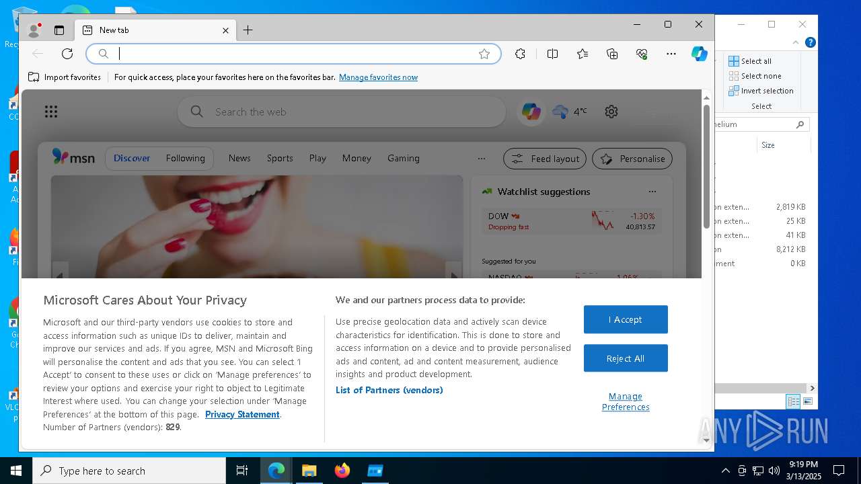This screenshot has width=861, height=484.
Task: Open tab actions menu icon
Action: (59, 30)
